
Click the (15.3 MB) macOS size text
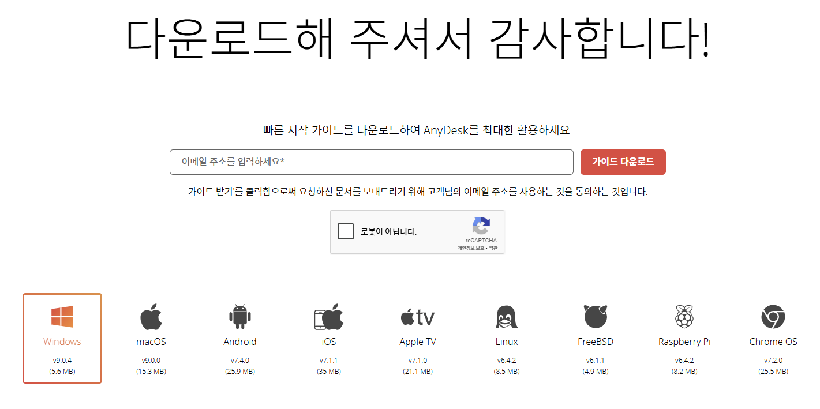pos(151,372)
